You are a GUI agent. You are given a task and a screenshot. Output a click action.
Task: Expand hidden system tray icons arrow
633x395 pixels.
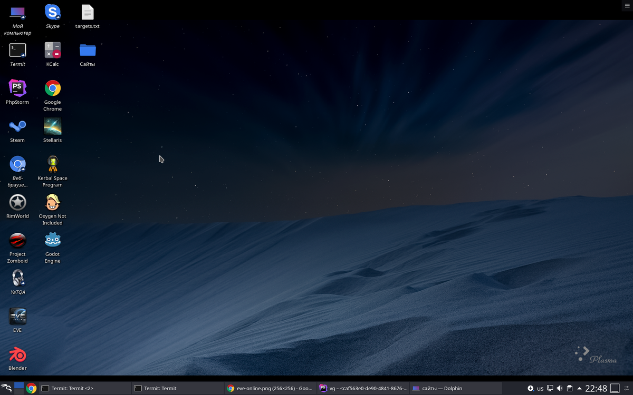coord(579,388)
